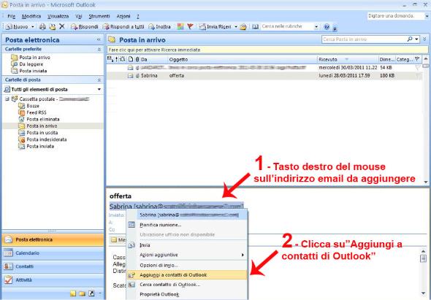The width and height of the screenshot is (431, 300).
Task: Click Aggiungi a contatti di Outlook
Action: coord(187,274)
